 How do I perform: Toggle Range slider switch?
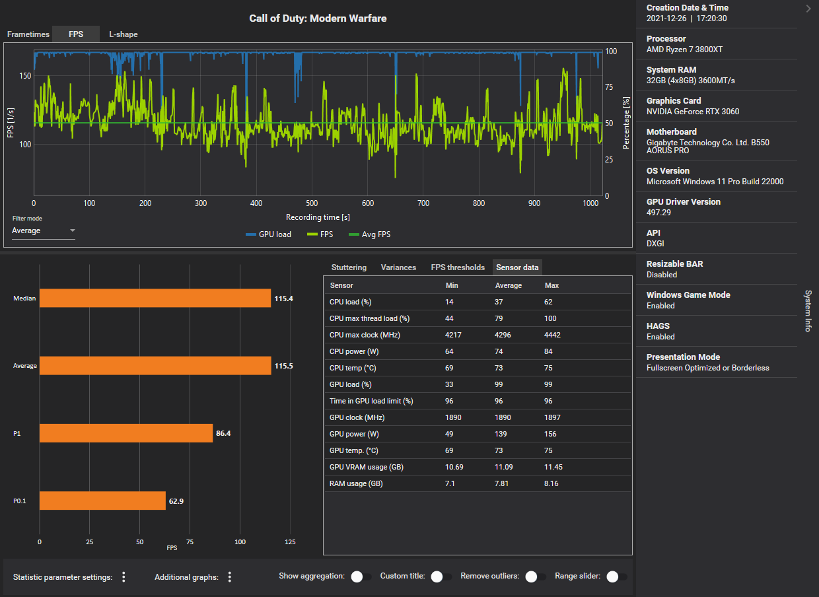point(616,577)
